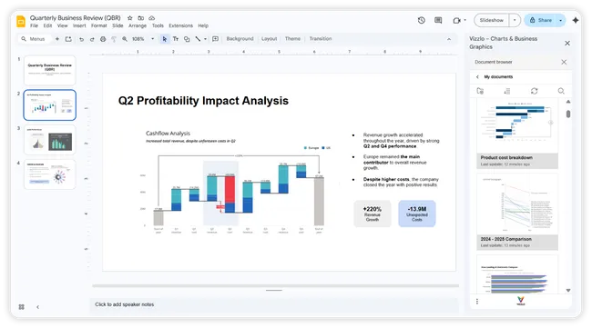Open the line tool dropdown arrow
Screen dimensions: 592x328
tap(206, 39)
